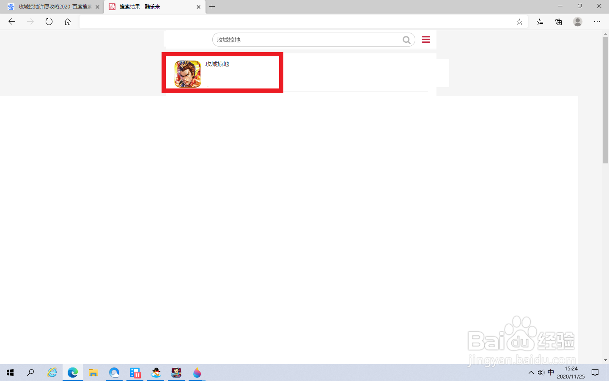Click the magnifier icon in search box

pyautogui.click(x=406, y=40)
